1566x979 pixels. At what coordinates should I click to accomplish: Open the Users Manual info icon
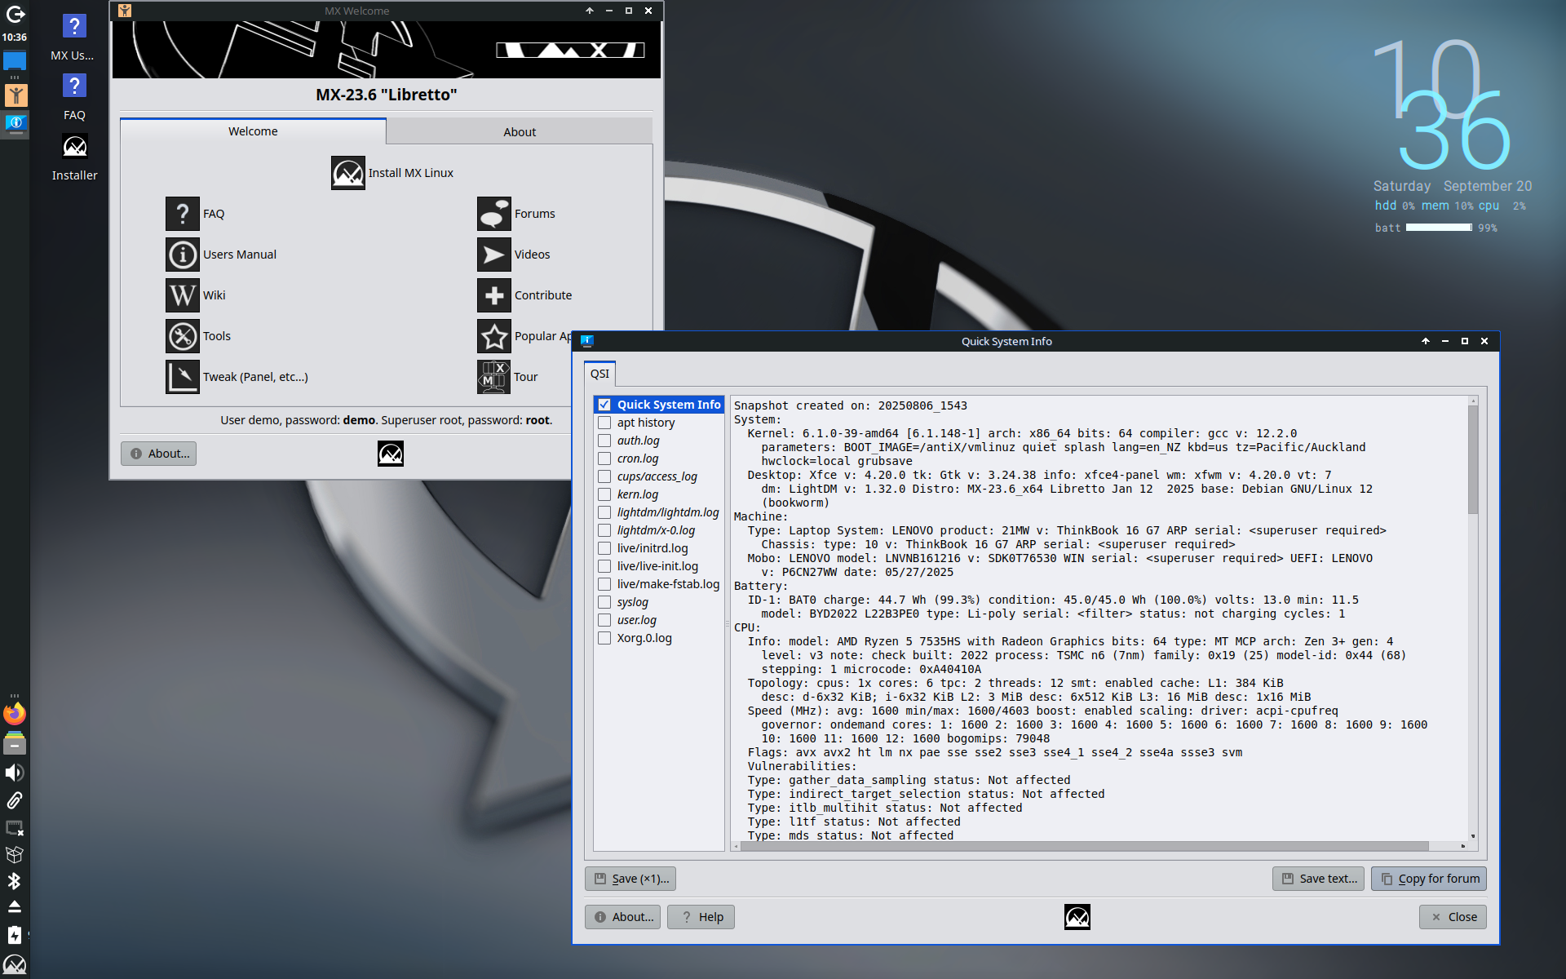[x=183, y=255]
